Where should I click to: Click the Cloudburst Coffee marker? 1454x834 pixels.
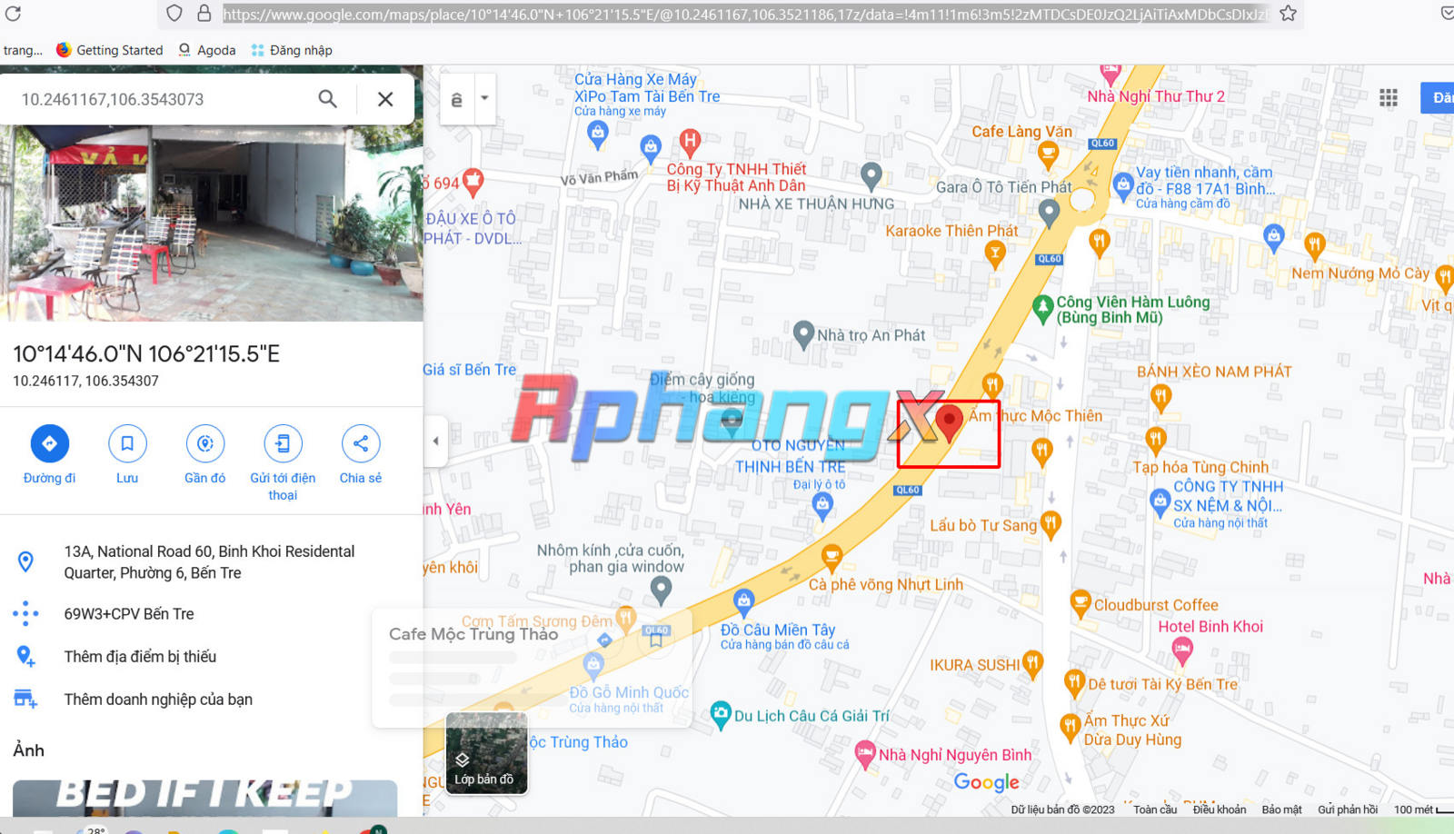click(x=1081, y=602)
